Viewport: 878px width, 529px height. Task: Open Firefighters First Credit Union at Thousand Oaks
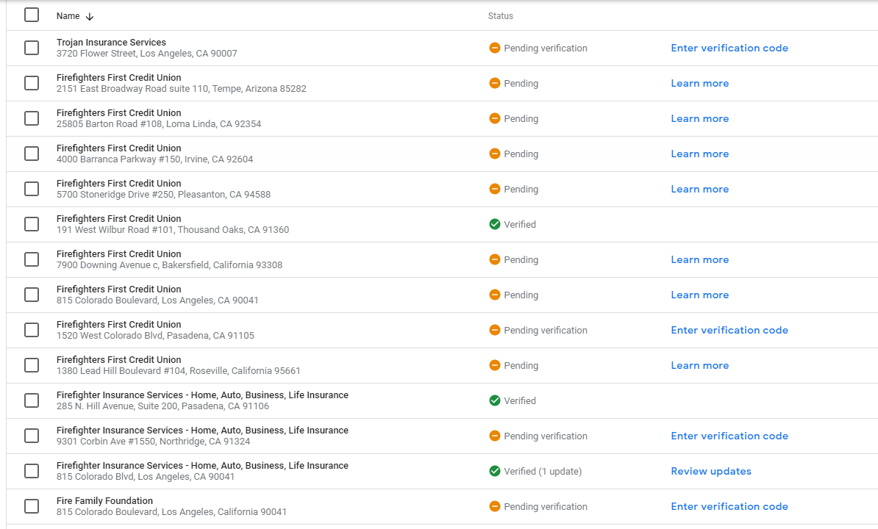118,219
